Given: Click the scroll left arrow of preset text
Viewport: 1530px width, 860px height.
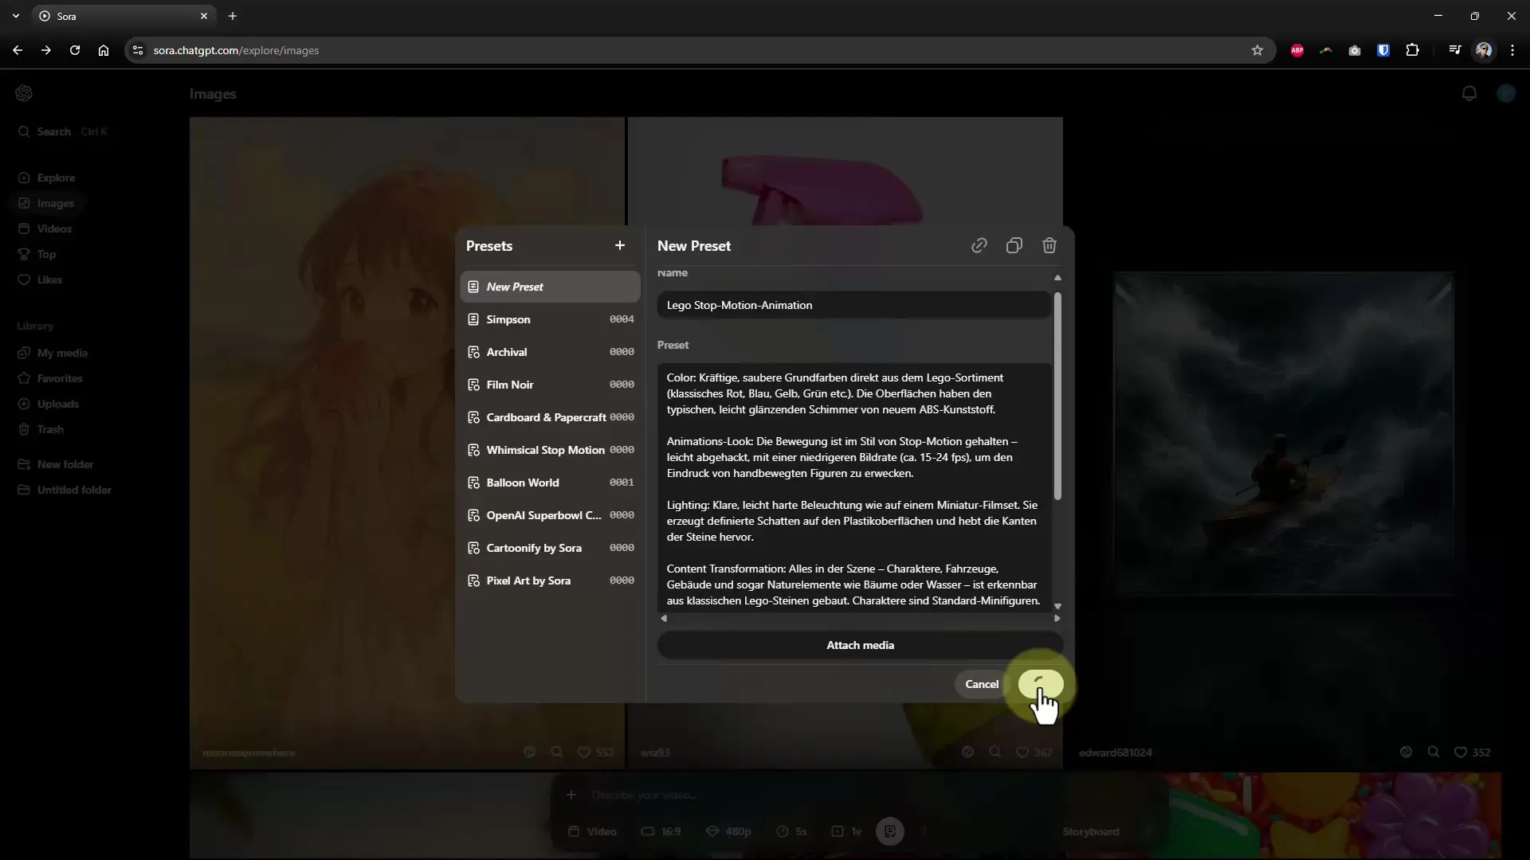Looking at the screenshot, I should [x=664, y=618].
